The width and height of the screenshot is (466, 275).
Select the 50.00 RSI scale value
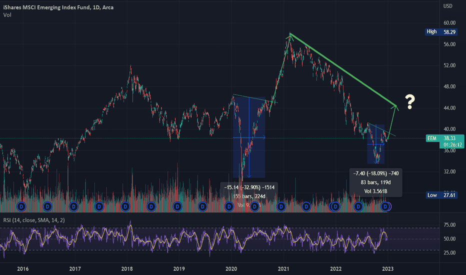pos(449,238)
